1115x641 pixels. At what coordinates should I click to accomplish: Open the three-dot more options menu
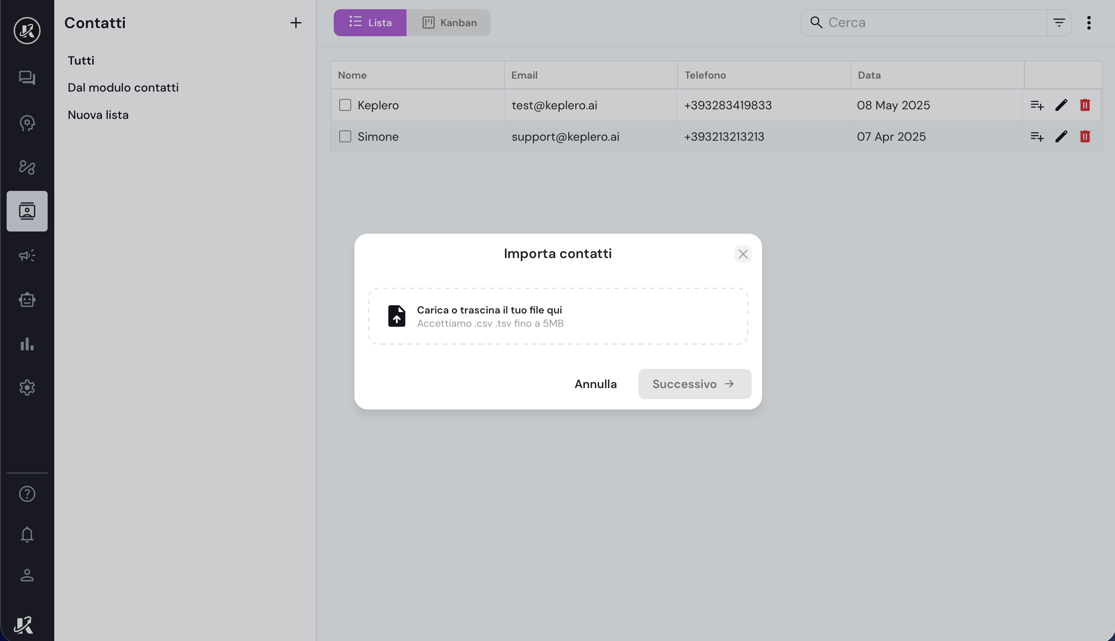tap(1088, 23)
